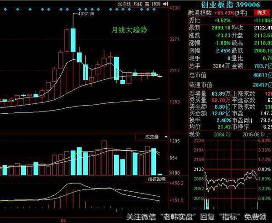
Task: Click the 总市值 label
Action: 198,75
